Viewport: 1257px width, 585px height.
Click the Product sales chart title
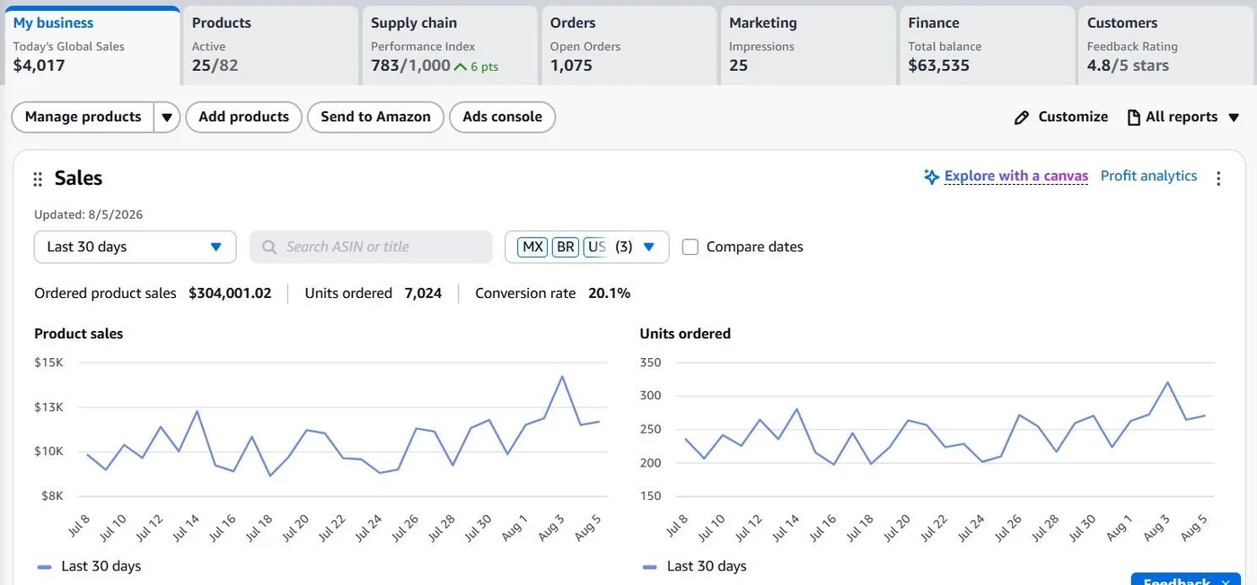(x=79, y=334)
